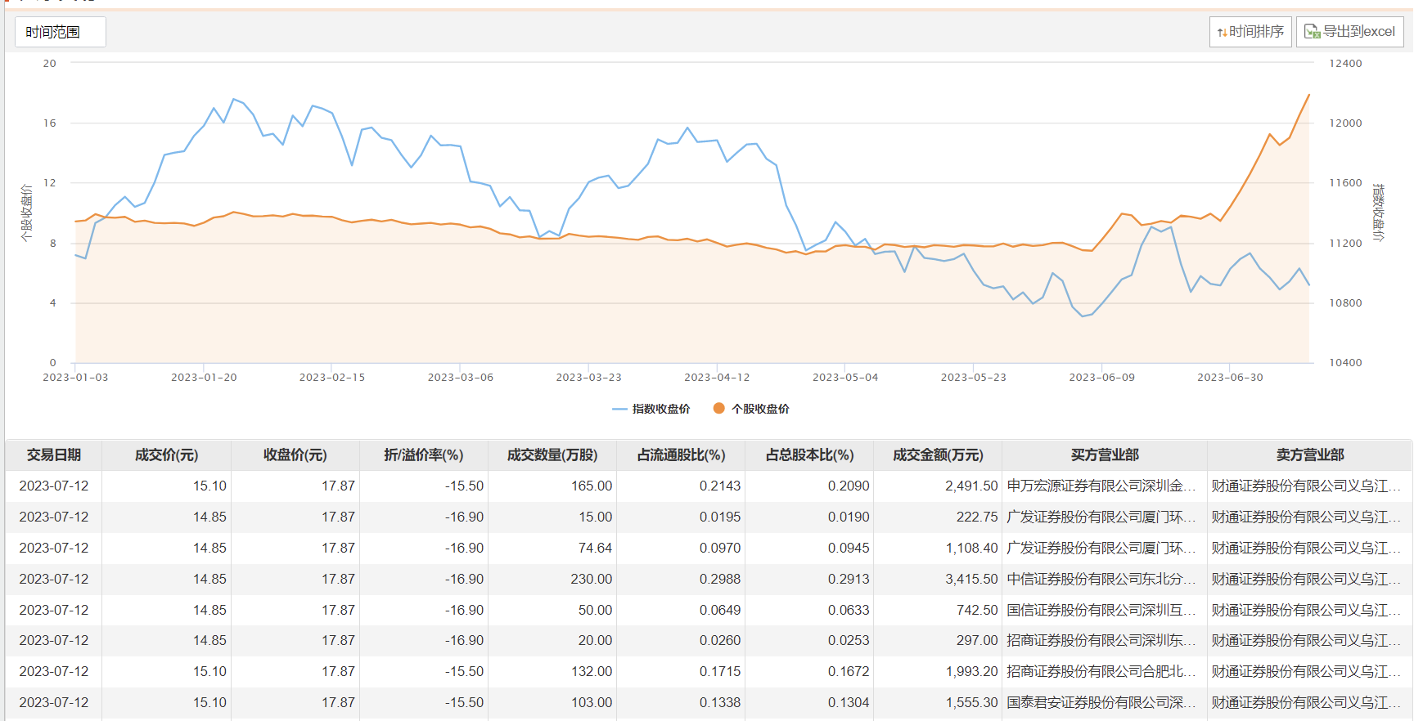
Task: Select the 成交金额(万元) column header
Action: click(x=938, y=455)
